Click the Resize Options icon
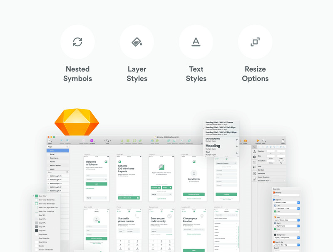The image size is (333, 252). tap(255, 42)
